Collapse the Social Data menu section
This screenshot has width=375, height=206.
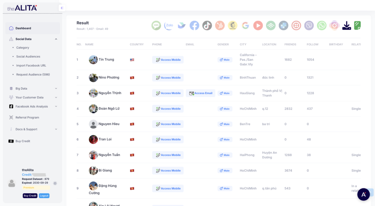[x=56, y=39]
